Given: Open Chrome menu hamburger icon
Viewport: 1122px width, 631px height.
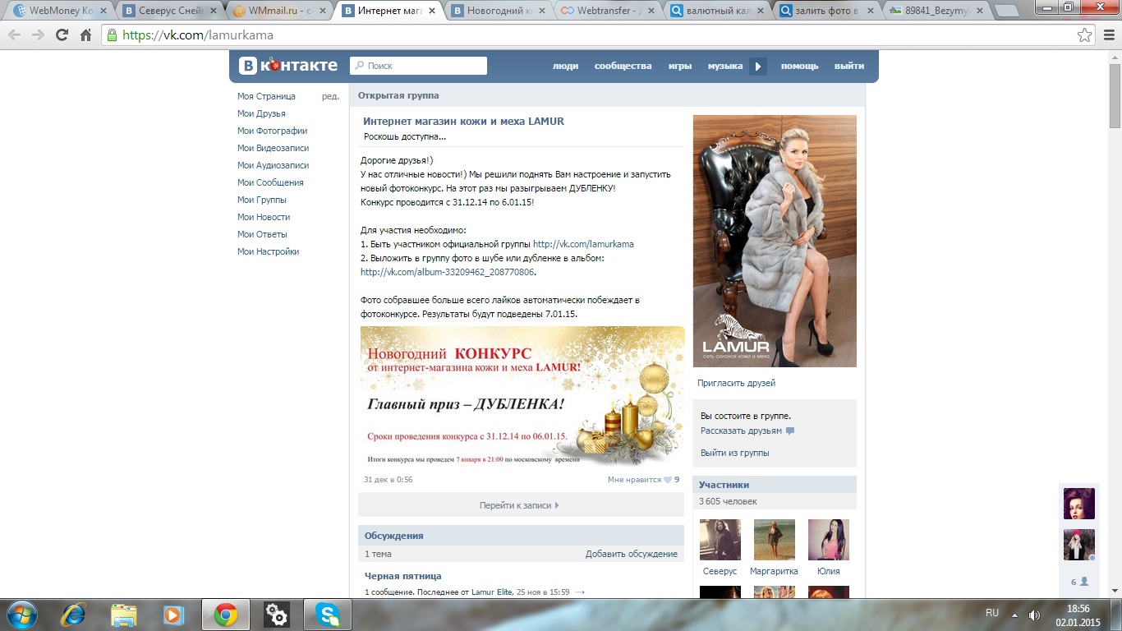Looking at the screenshot, I should 1108,35.
